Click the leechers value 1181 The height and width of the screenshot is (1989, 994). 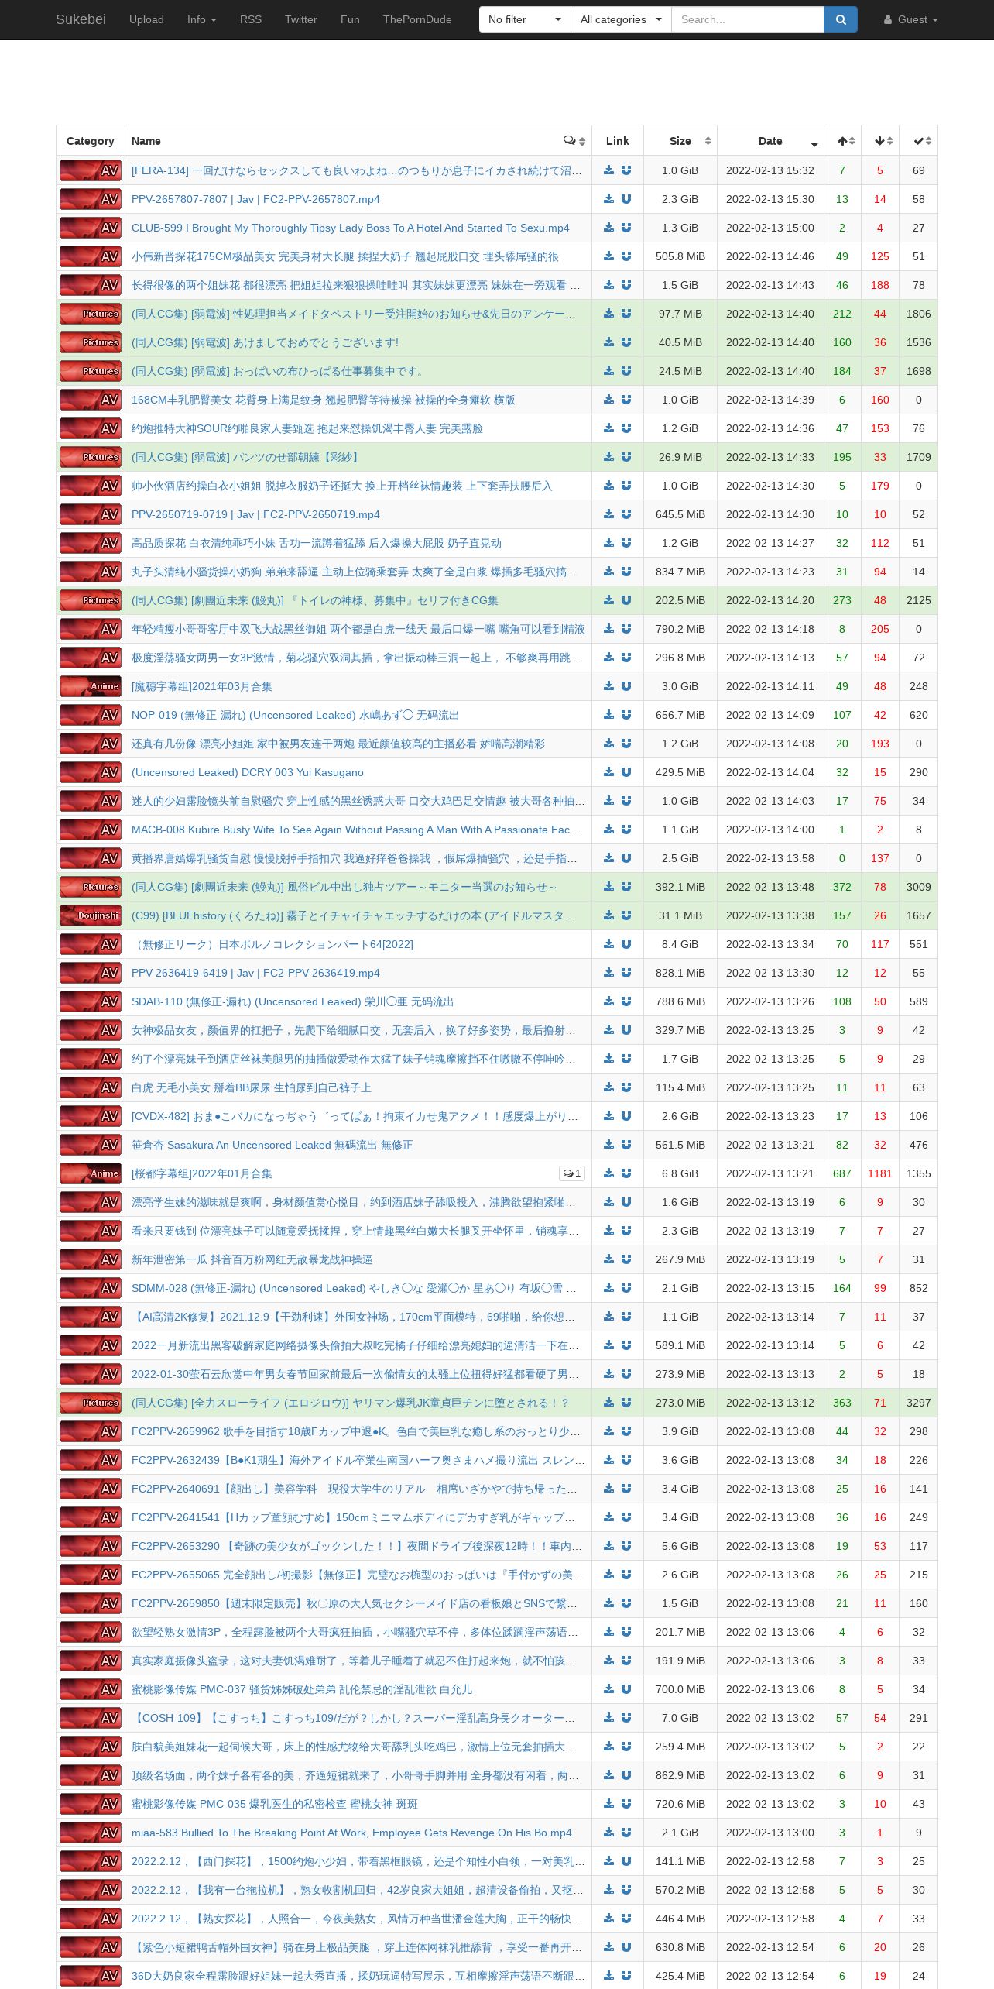[880, 1173]
